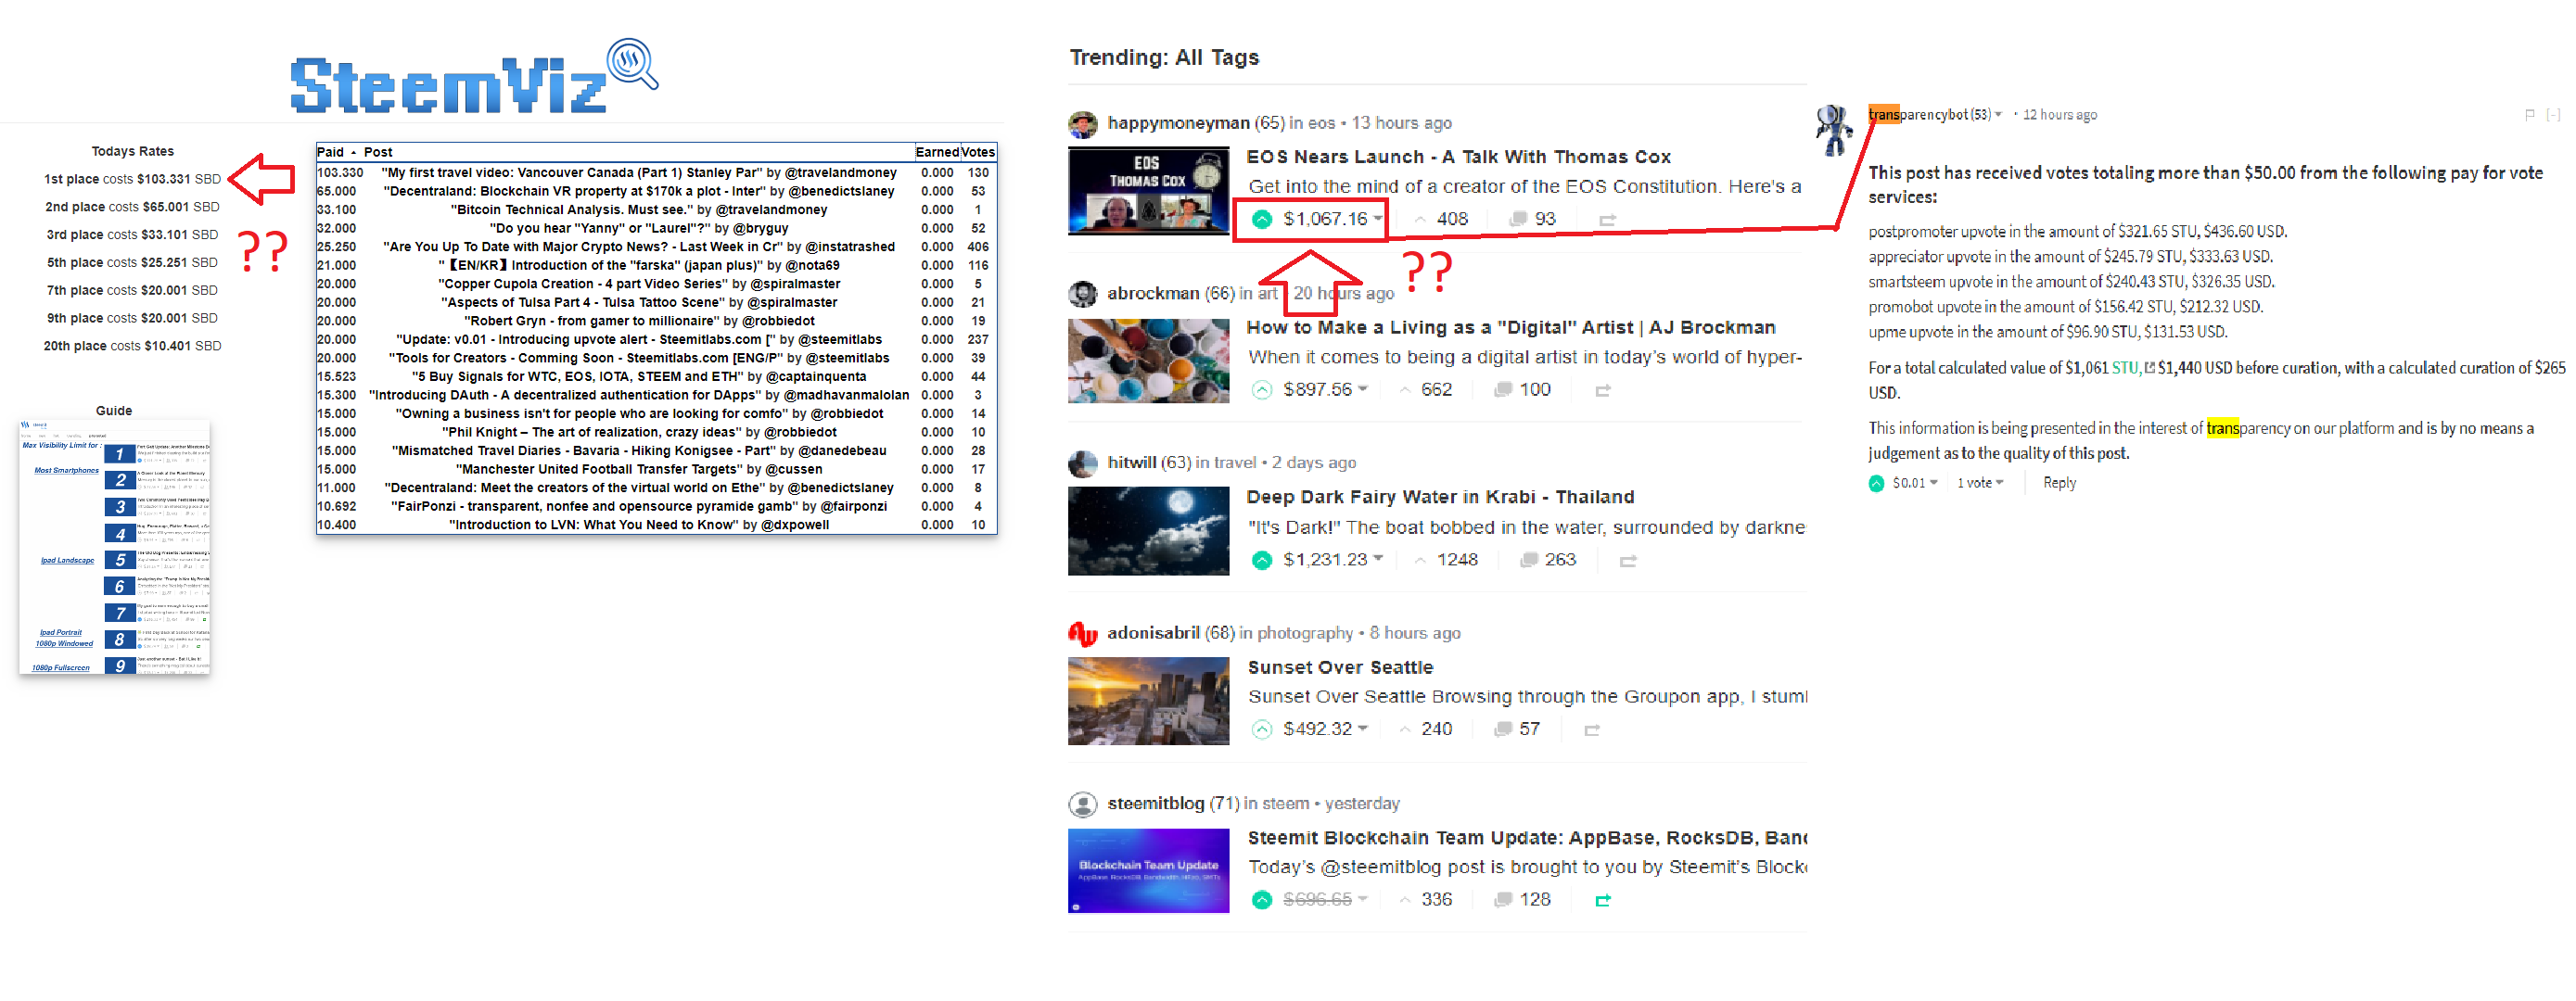Upvote the Sunset Over Seattle post
2576x1001 pixels.
1261,729
